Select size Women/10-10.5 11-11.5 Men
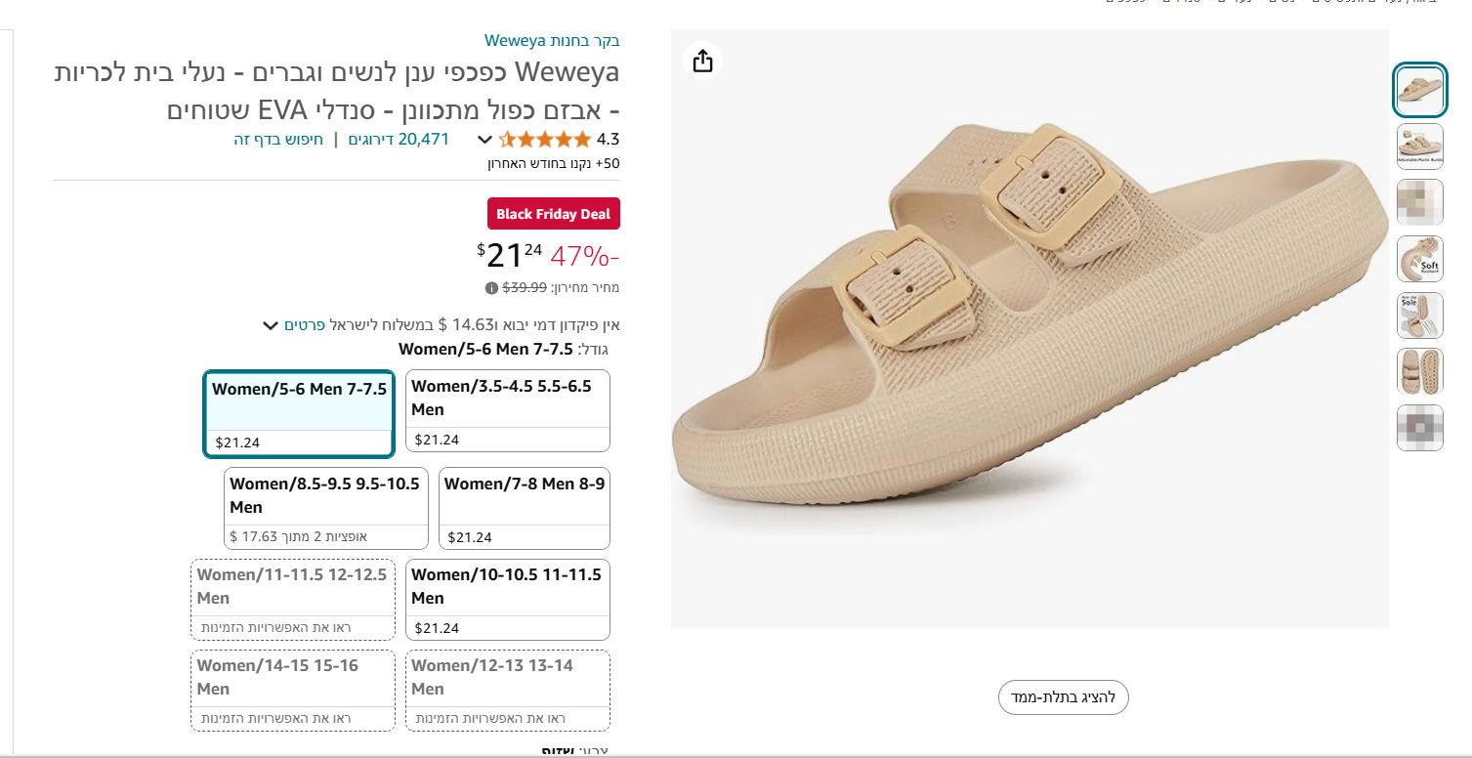Image resolution: width=1472 pixels, height=758 pixels. (508, 599)
